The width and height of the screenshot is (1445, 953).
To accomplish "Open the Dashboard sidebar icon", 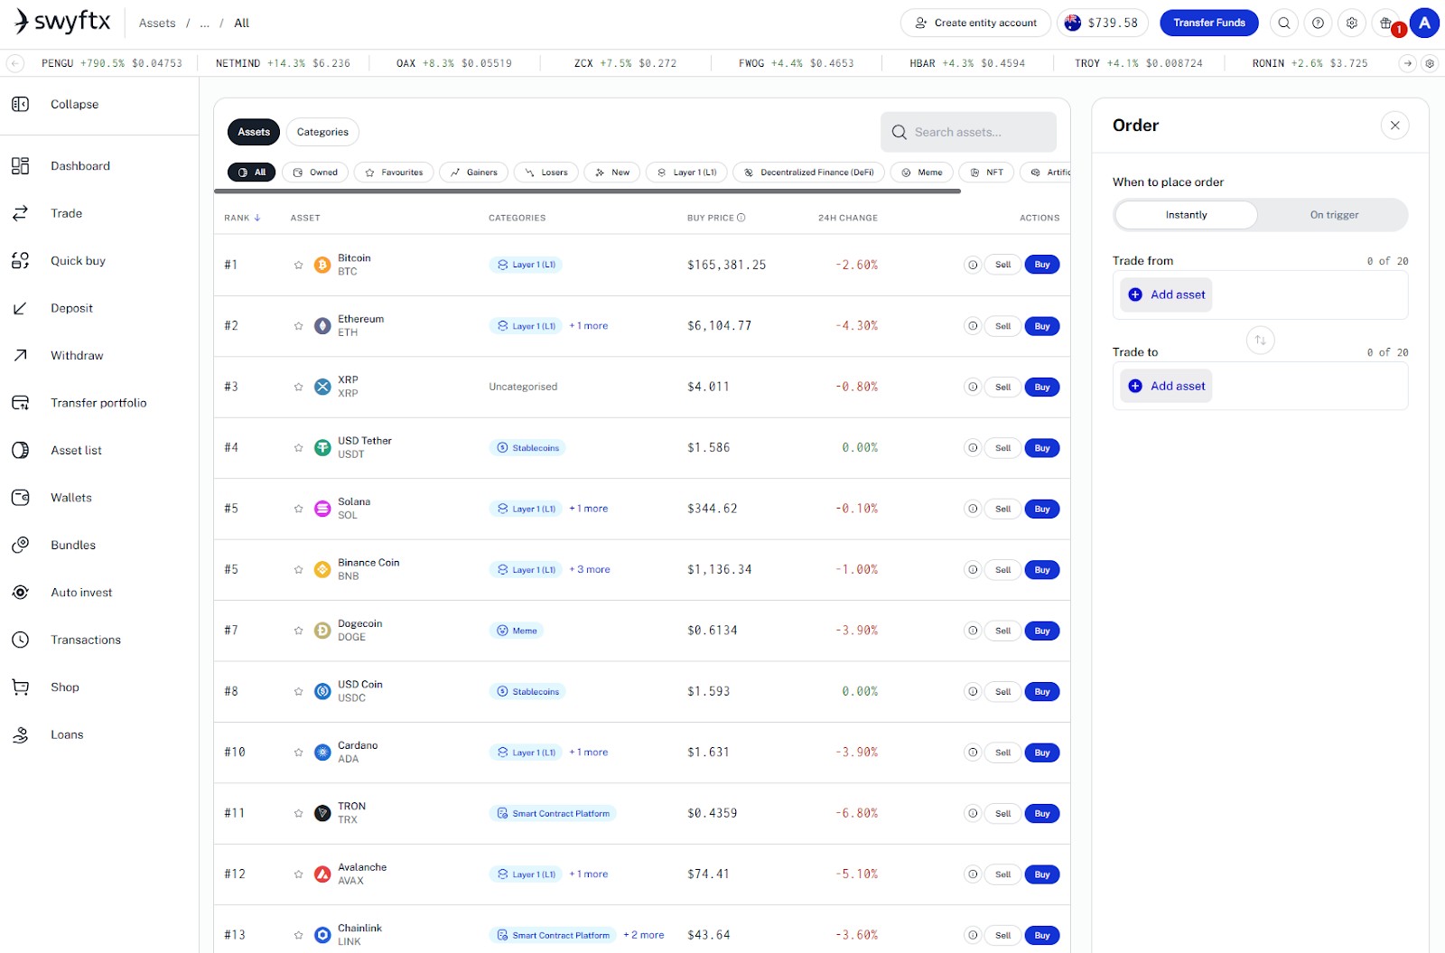I will tap(20, 166).
